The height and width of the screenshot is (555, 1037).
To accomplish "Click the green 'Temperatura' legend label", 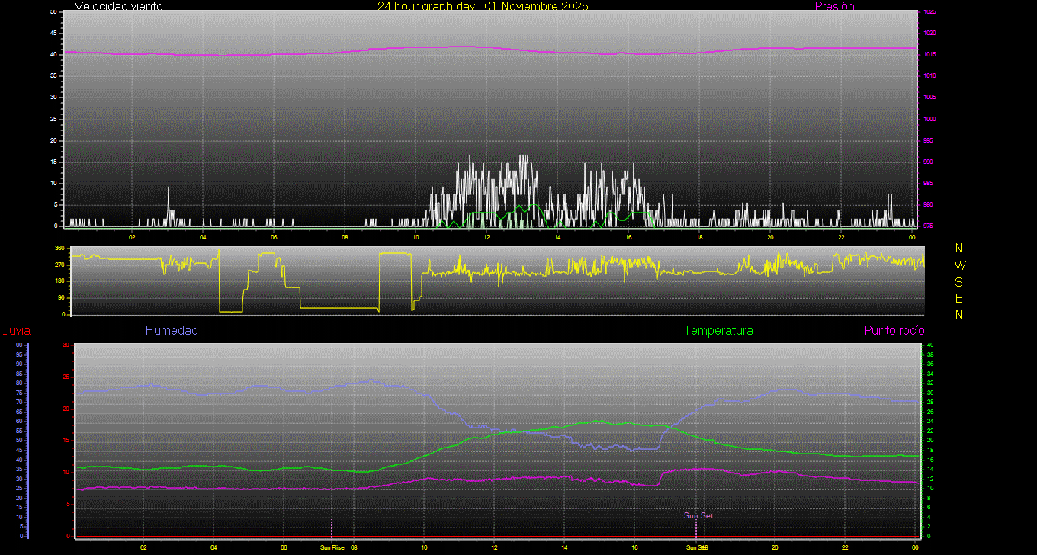I will click(718, 330).
